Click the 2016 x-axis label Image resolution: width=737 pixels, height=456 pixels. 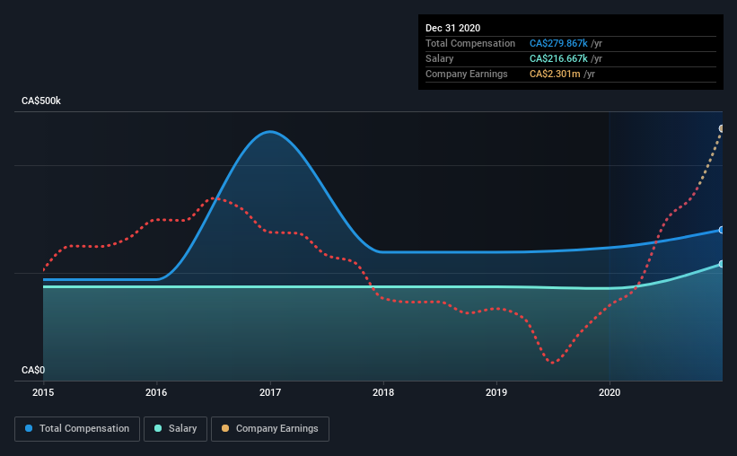(x=156, y=392)
